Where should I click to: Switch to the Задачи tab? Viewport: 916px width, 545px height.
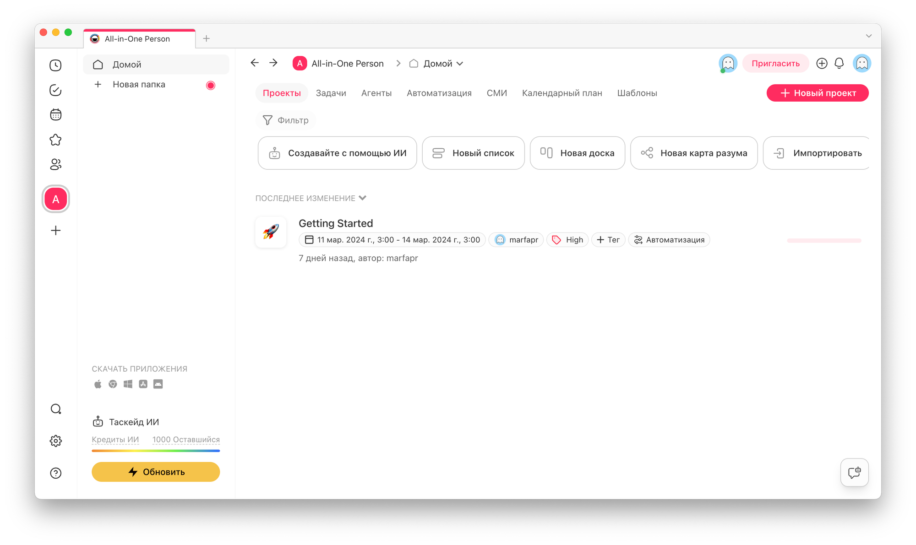[331, 93]
